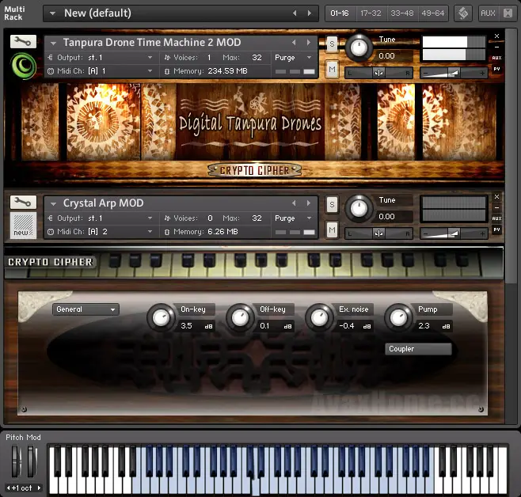Screen dimensions: 521x497
Task: Load next instrument for Crystal Arp MOD
Action: coord(308,203)
